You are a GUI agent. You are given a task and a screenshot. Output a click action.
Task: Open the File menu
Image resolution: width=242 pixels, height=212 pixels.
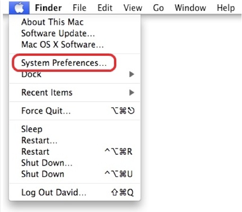[79, 8]
